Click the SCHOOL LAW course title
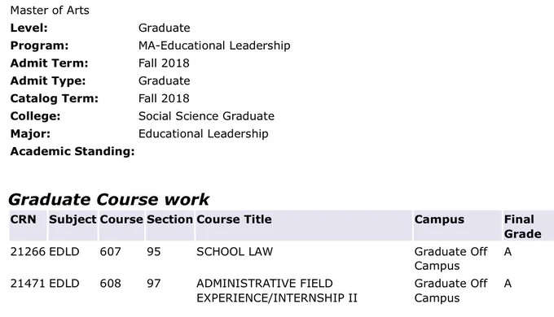This screenshot has height=317, width=554. coord(235,252)
